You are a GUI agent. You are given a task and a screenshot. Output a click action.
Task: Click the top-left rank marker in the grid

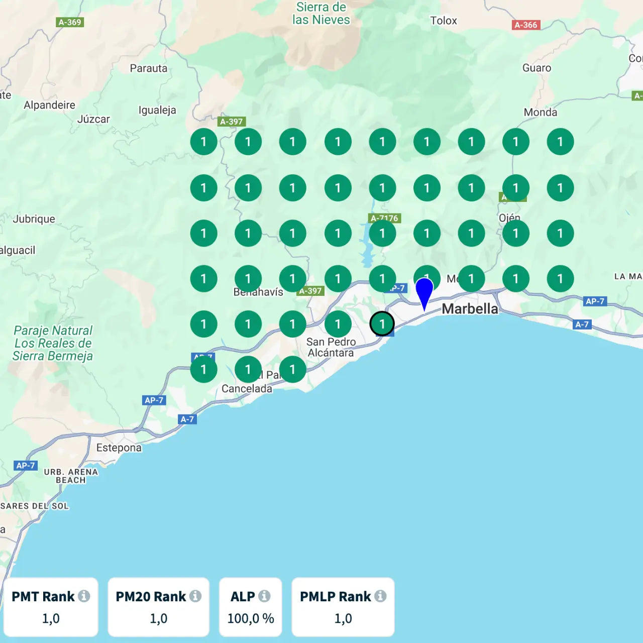click(x=203, y=142)
